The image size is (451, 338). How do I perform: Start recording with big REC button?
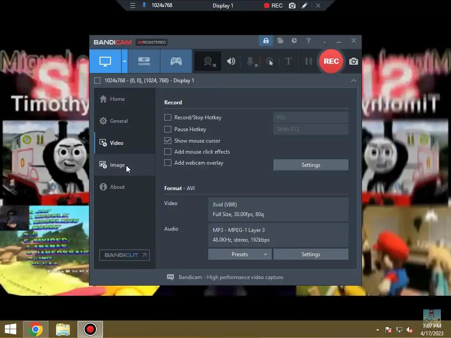(331, 61)
